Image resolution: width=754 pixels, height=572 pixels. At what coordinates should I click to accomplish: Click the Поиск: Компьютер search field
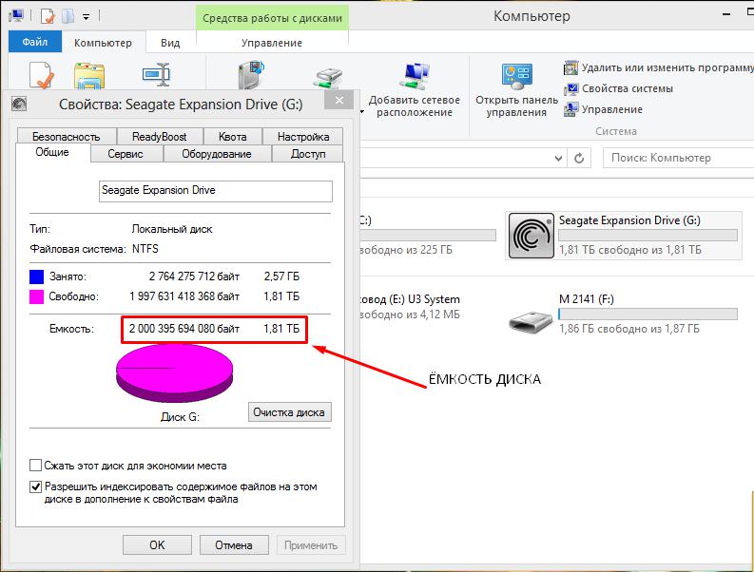coord(679,158)
